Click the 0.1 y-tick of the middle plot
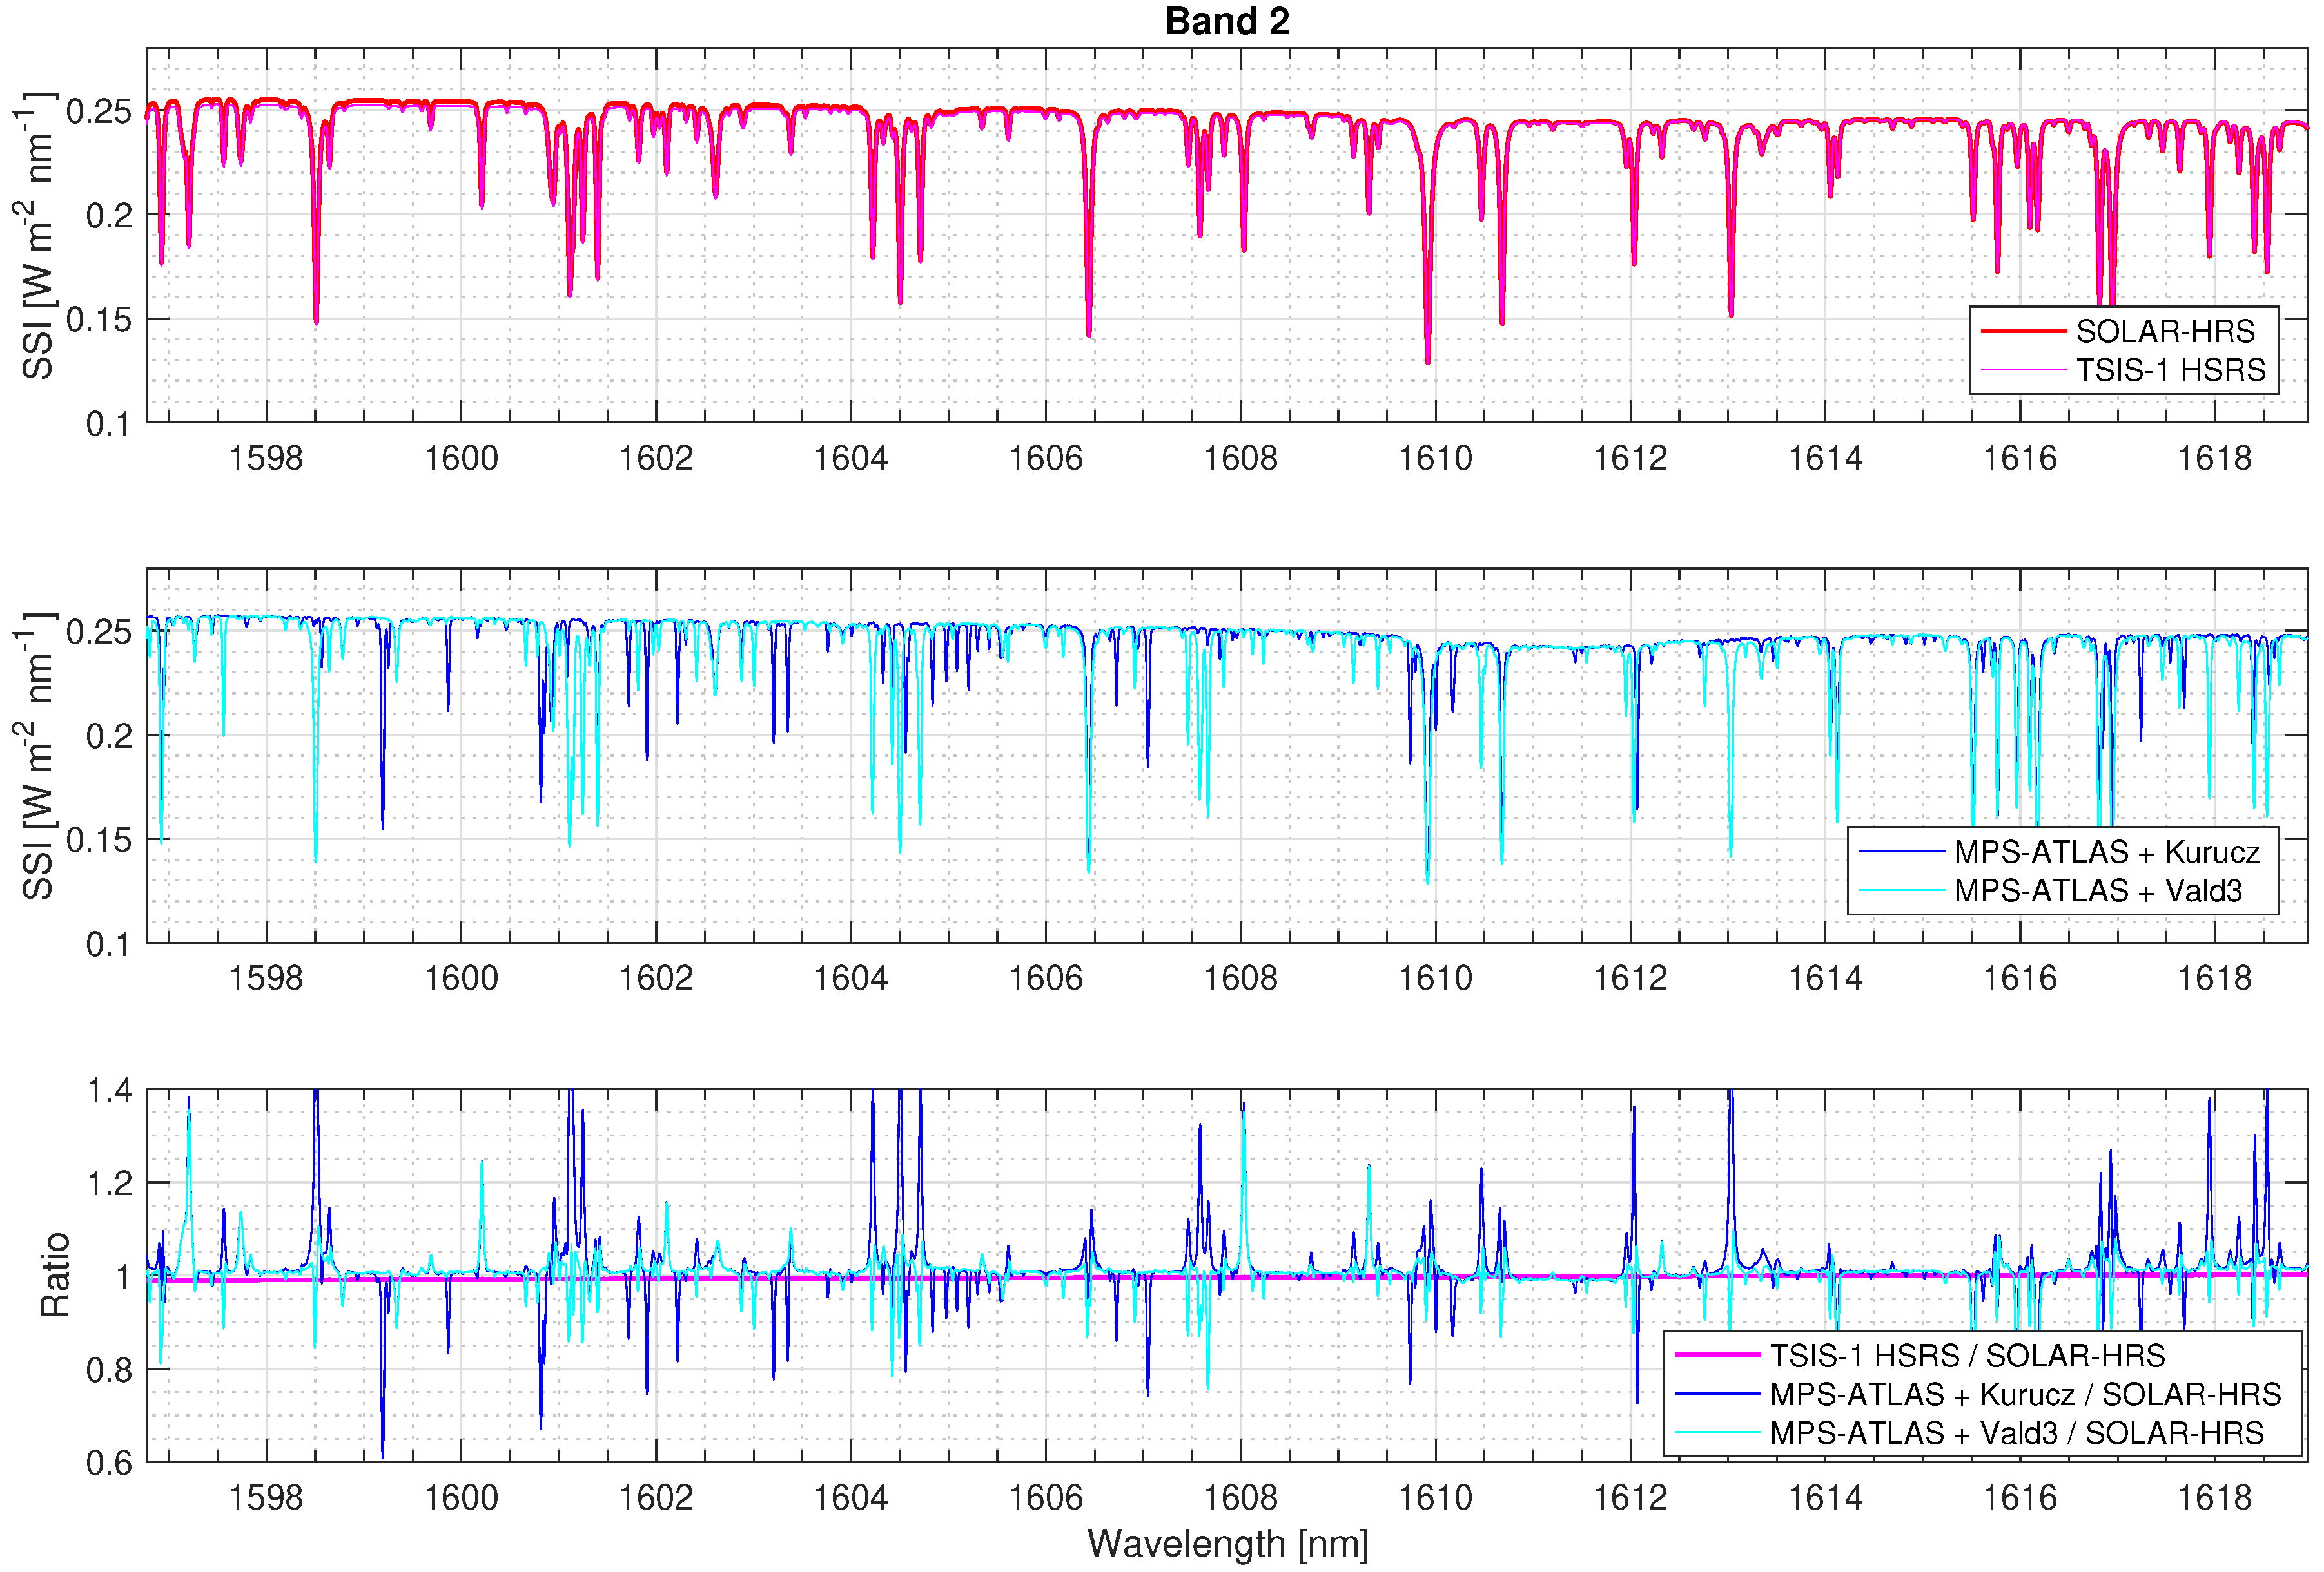 click(x=109, y=943)
